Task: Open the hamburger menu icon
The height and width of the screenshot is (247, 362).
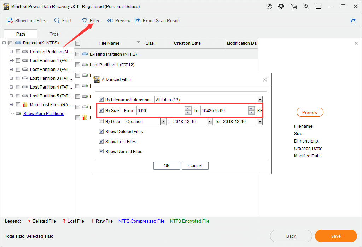Action: [x=319, y=7]
